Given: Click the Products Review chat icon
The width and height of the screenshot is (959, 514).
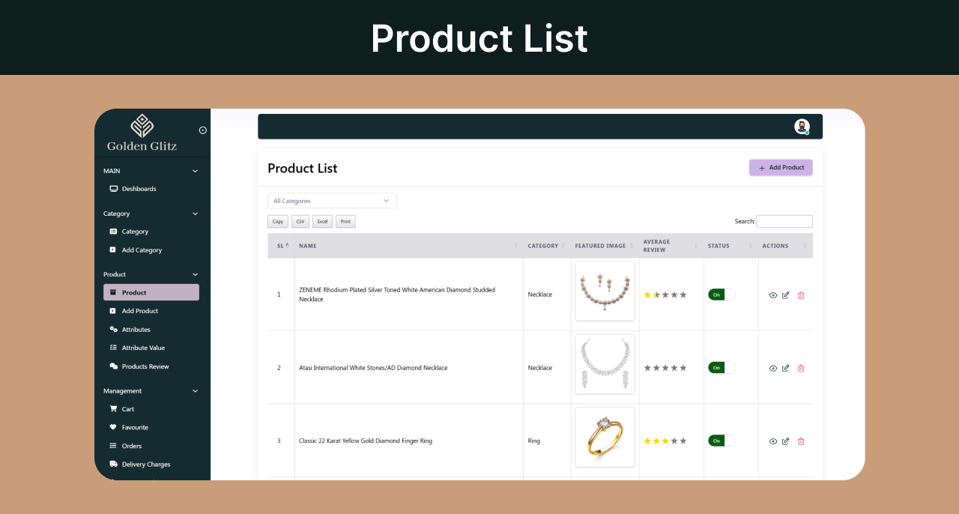Looking at the screenshot, I should coord(113,366).
